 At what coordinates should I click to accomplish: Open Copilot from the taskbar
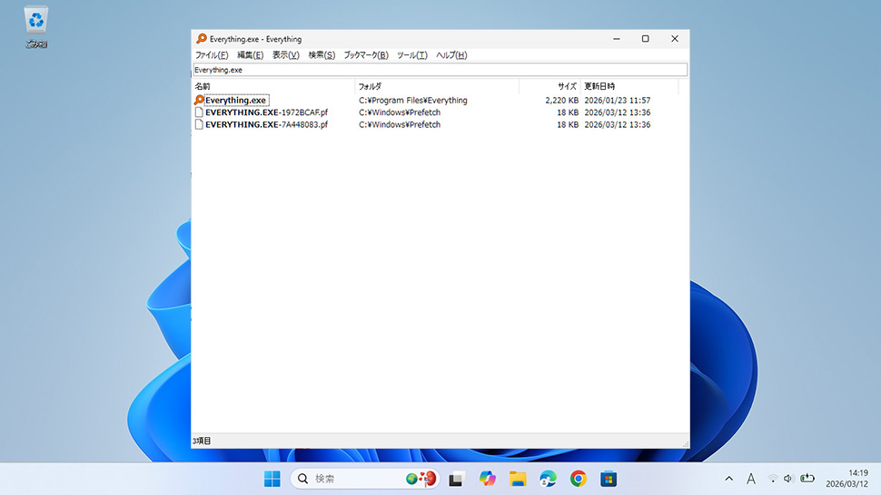click(488, 479)
